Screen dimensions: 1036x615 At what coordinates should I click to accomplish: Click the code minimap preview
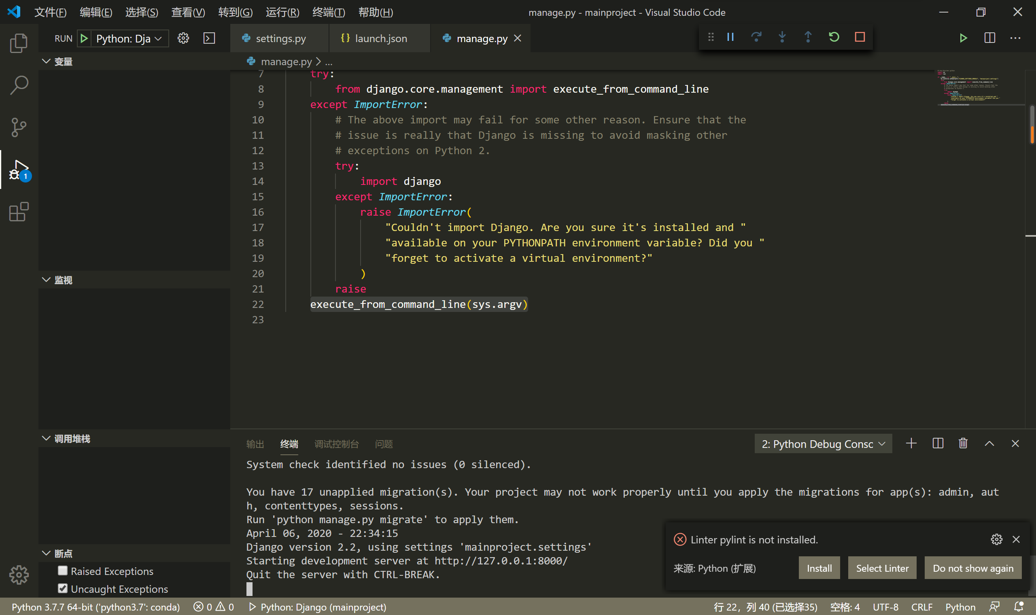[x=970, y=88]
